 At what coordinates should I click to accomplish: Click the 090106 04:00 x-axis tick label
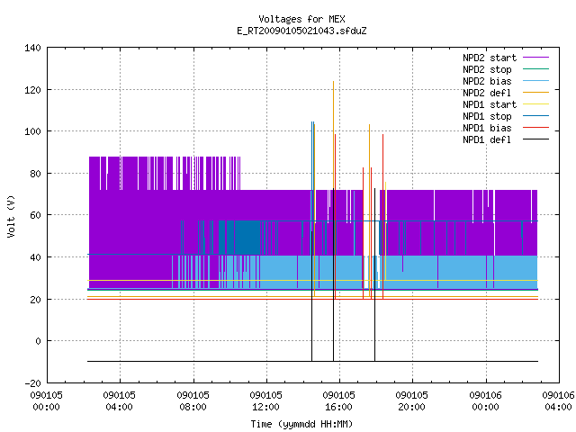558,401
